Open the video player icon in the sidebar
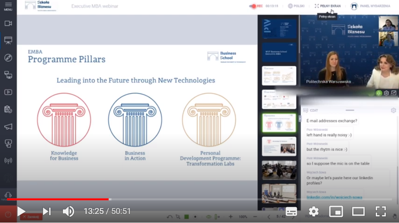 (x=8, y=92)
